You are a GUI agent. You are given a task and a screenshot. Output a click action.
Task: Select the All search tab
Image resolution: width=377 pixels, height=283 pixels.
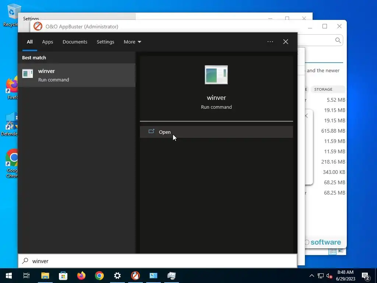(29, 42)
